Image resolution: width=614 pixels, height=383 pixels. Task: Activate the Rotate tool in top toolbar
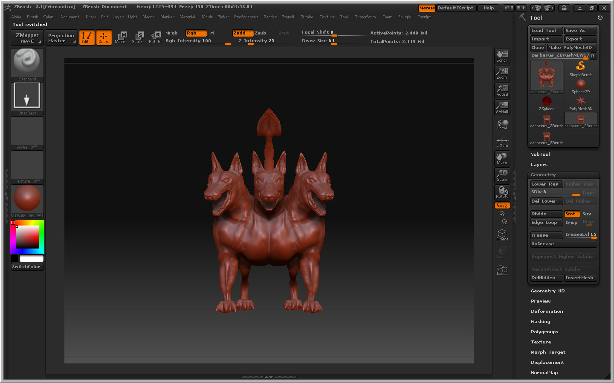click(155, 37)
